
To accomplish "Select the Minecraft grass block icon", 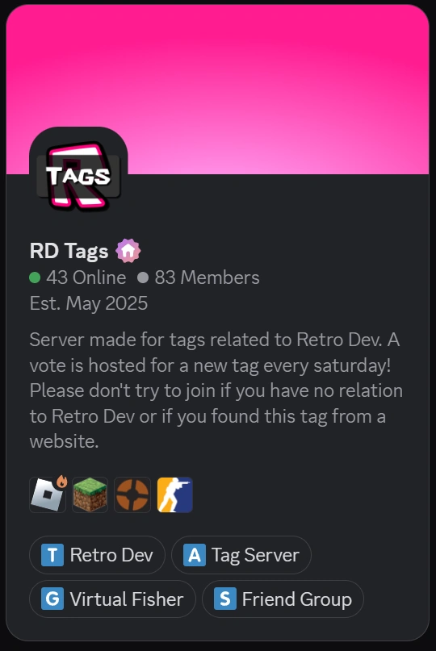I will (x=90, y=495).
